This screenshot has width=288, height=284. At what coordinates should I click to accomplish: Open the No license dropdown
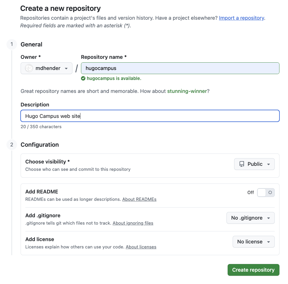(x=254, y=242)
